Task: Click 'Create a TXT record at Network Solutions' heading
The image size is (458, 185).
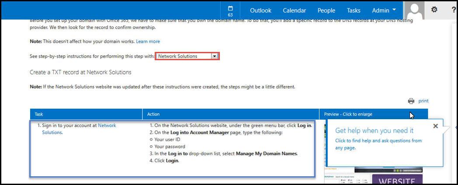Action: tap(80, 72)
